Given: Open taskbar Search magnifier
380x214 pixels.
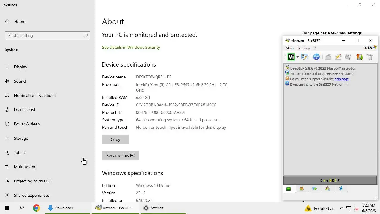Looking at the screenshot, I should click(x=21, y=208).
